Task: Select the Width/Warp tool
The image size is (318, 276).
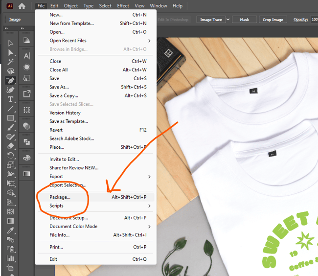Action: (11, 174)
